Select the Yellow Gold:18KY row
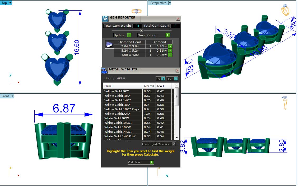This screenshot has height=186, width=298. (x=123, y=105)
